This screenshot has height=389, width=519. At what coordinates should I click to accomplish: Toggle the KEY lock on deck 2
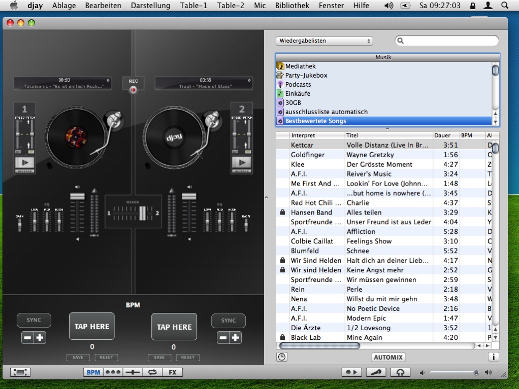click(235, 152)
